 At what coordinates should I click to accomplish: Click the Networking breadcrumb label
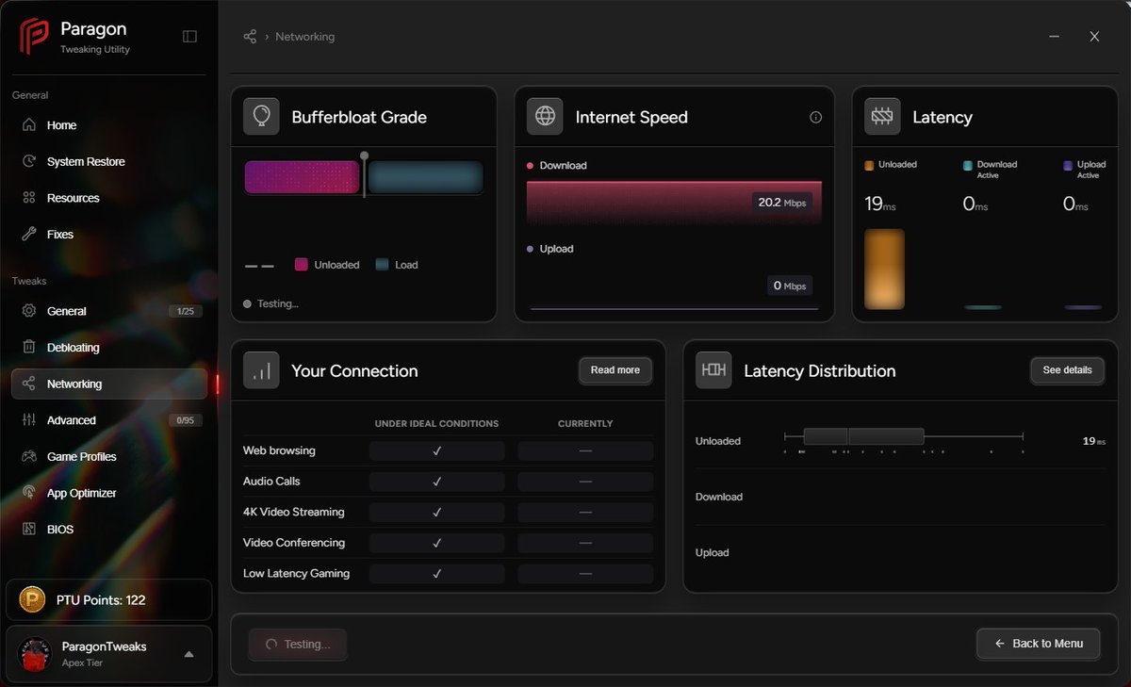tap(304, 37)
